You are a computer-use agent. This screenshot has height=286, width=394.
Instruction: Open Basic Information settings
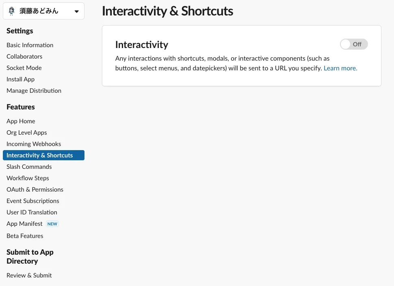[x=30, y=45]
